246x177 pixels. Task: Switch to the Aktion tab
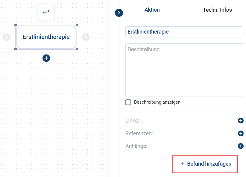tap(152, 10)
